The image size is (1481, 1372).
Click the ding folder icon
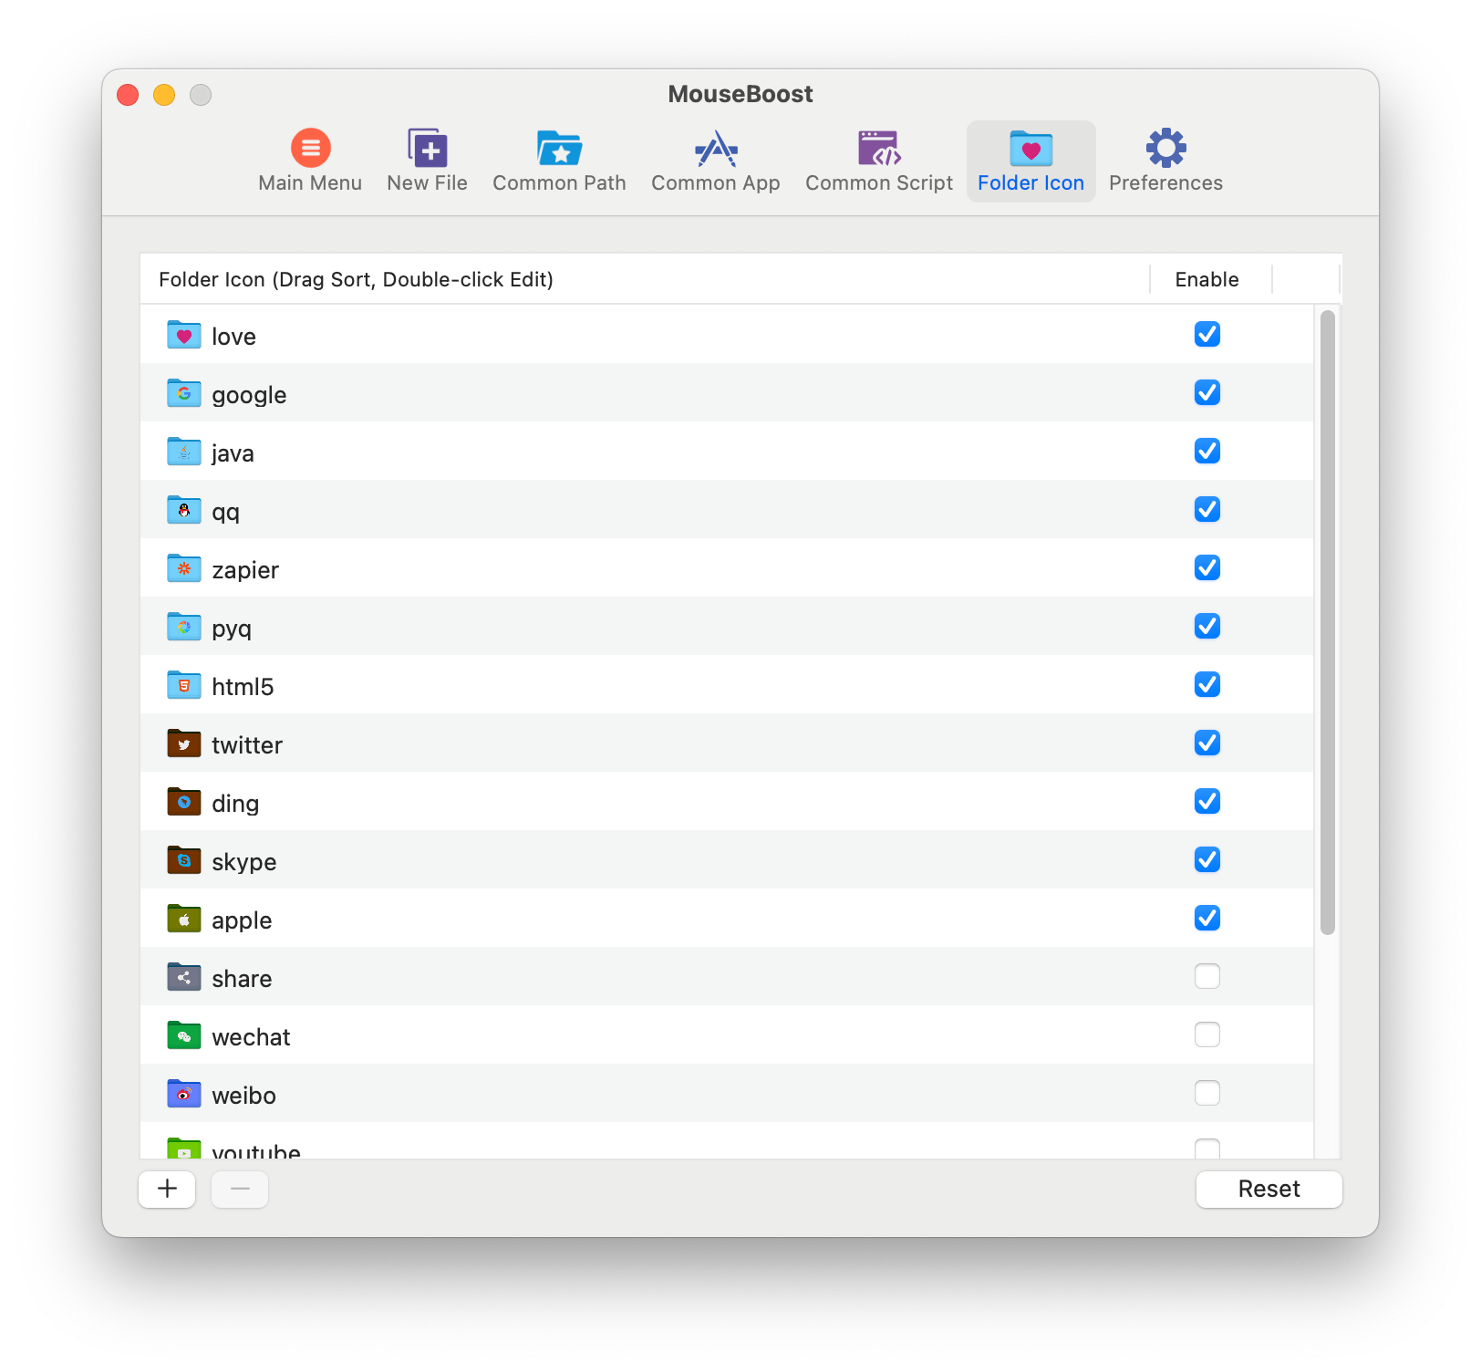click(184, 802)
